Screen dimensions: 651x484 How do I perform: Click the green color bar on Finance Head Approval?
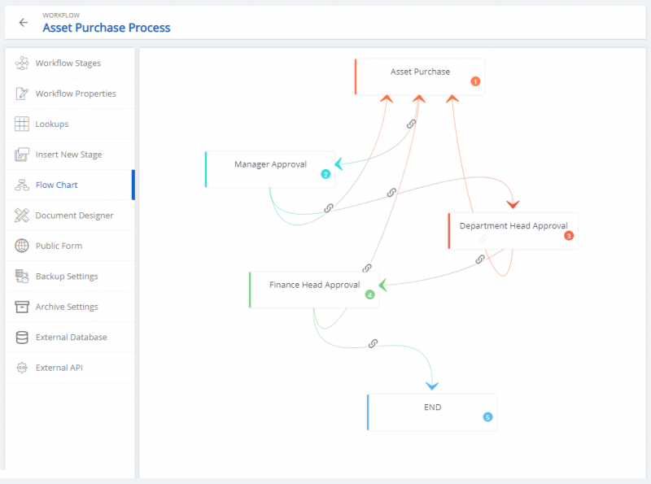tap(249, 290)
